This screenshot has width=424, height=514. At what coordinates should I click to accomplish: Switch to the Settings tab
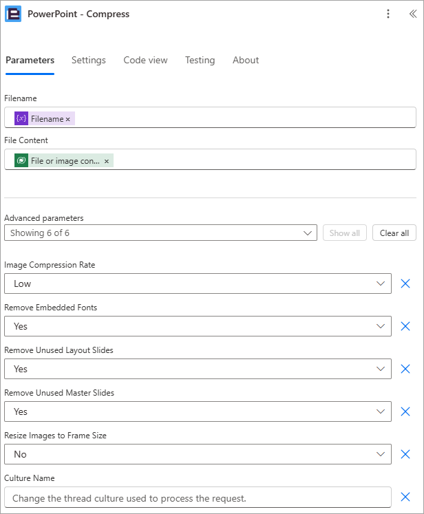tap(89, 61)
